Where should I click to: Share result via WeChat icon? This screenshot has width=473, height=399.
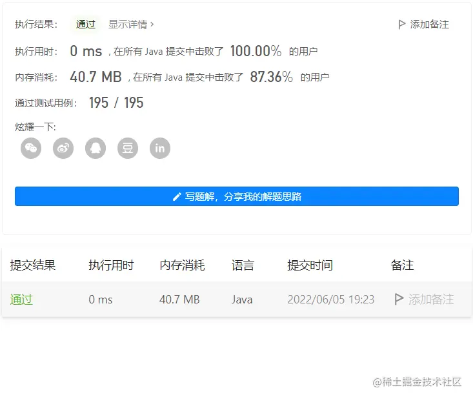point(31,148)
